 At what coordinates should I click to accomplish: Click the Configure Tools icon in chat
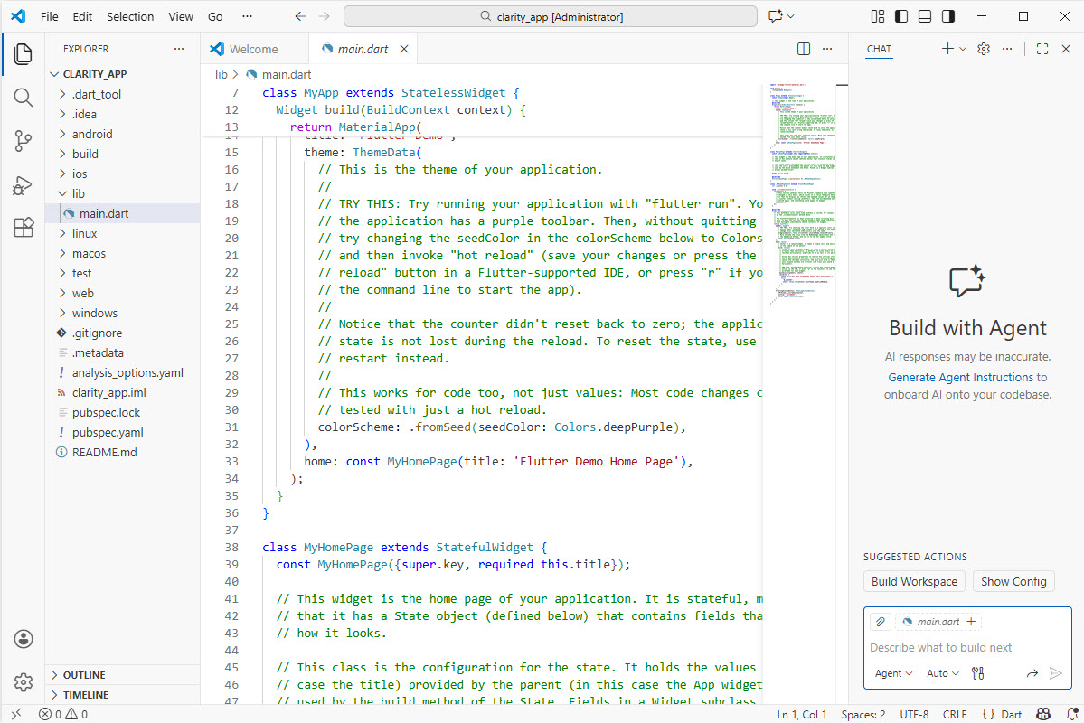point(977,673)
